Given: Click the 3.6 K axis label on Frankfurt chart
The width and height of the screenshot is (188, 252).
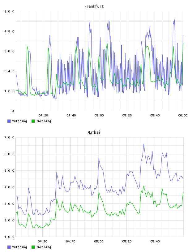Looking at the screenshot, I should pos(9,51).
